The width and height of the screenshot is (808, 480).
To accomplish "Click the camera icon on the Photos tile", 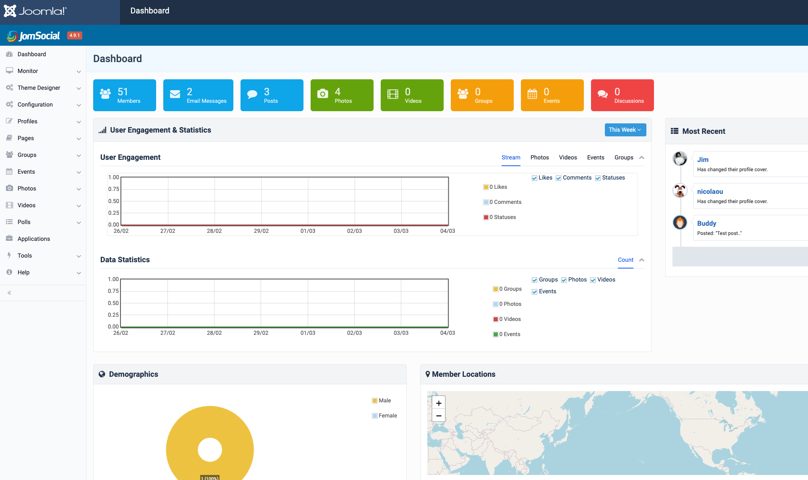I will (x=322, y=94).
